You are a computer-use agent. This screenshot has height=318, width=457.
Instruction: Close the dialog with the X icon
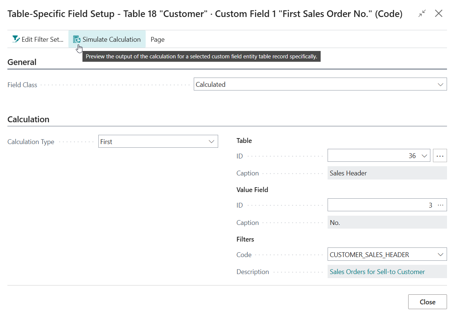[439, 14]
